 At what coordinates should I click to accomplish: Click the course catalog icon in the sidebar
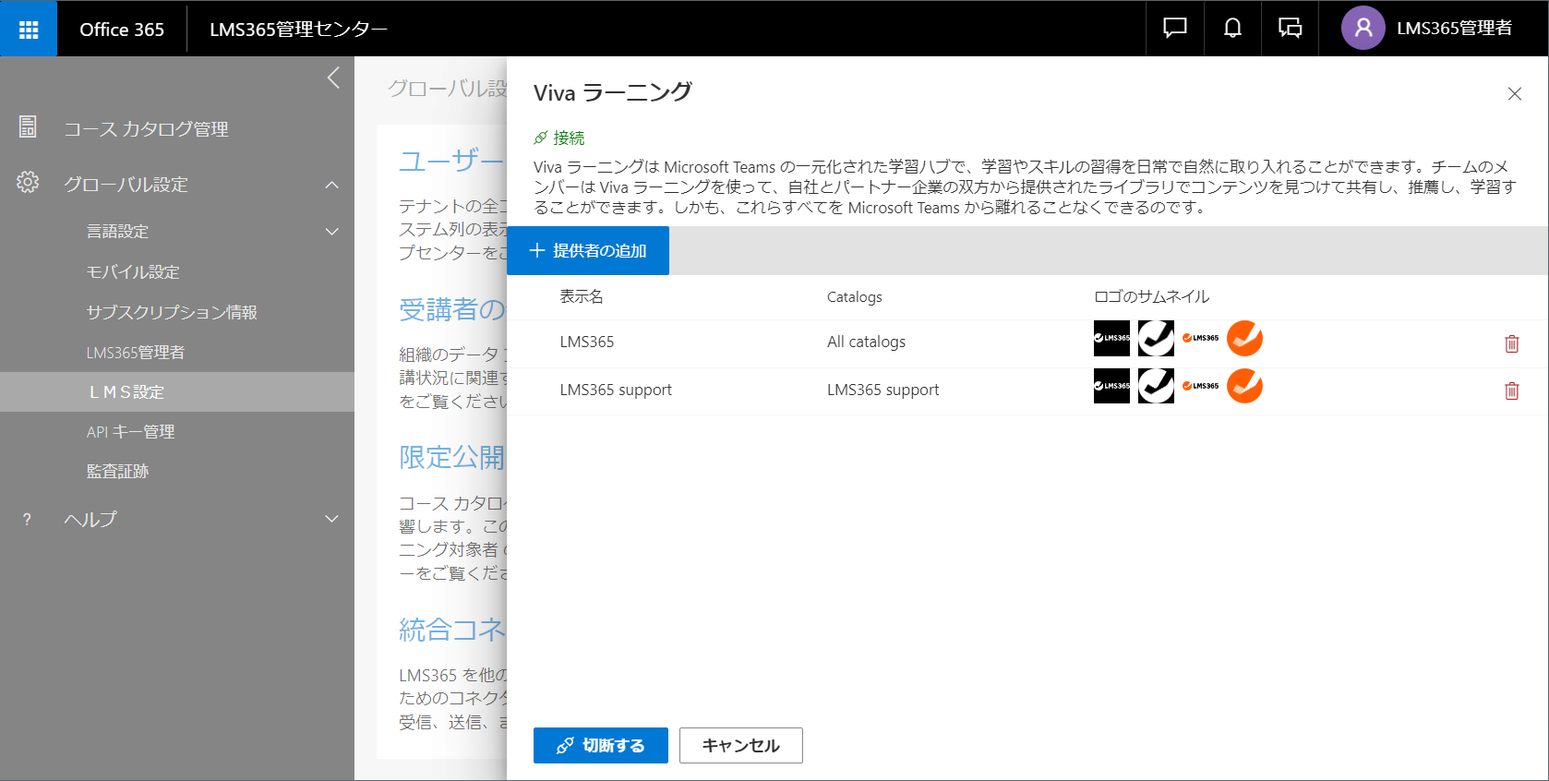[x=28, y=127]
